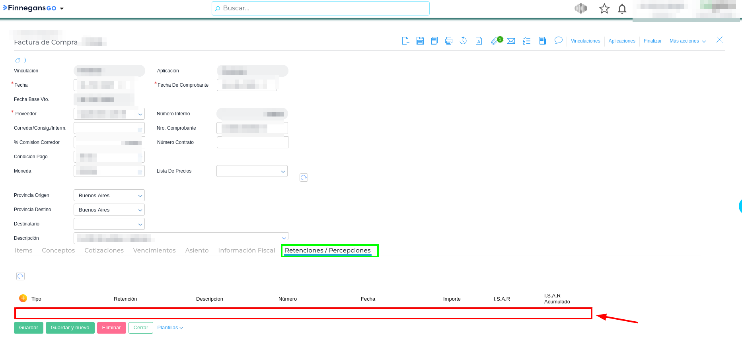Switch to the Conceptos tab
Image resolution: width=742 pixels, height=338 pixels.
[58, 251]
